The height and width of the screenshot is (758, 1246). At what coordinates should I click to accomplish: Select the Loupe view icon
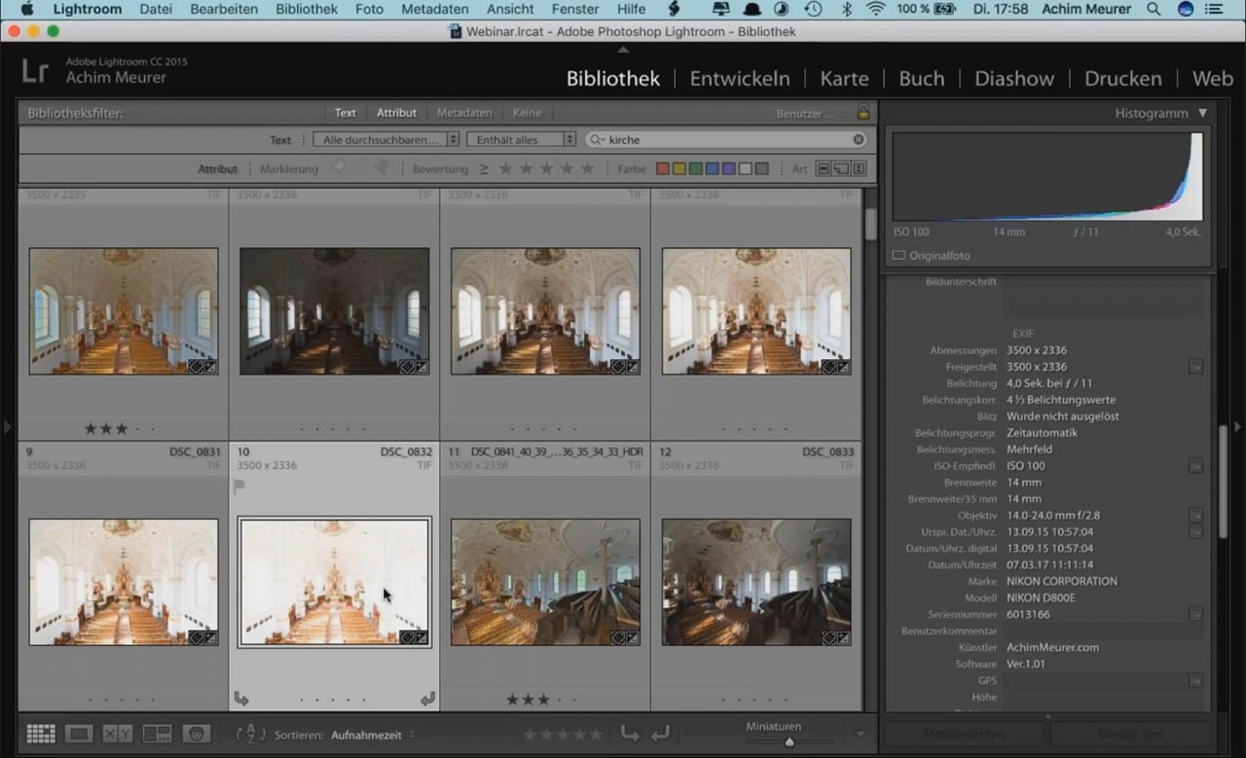(x=78, y=734)
